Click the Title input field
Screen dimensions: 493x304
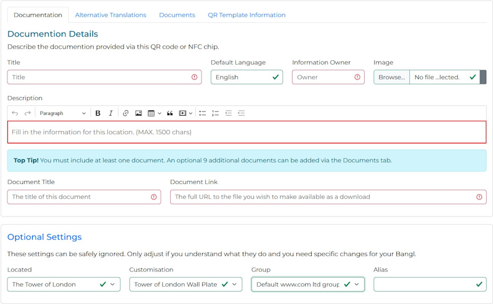(x=99, y=77)
